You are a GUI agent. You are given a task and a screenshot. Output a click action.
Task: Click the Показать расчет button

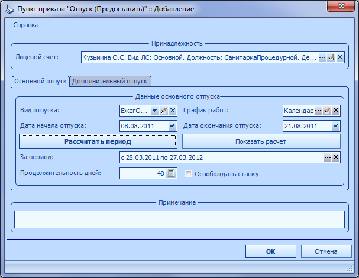[261, 141]
